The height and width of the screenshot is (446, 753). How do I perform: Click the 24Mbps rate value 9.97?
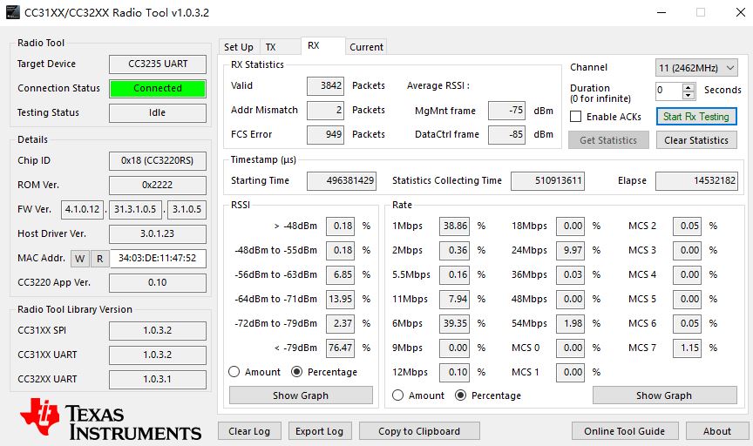click(571, 251)
